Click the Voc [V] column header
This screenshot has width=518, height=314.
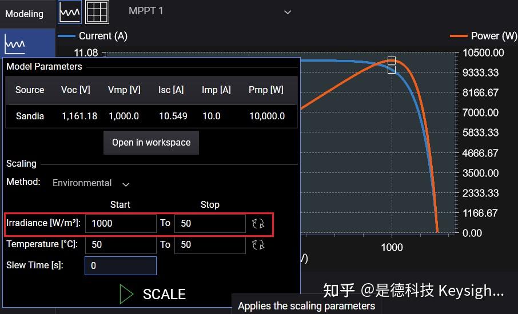[x=75, y=90]
